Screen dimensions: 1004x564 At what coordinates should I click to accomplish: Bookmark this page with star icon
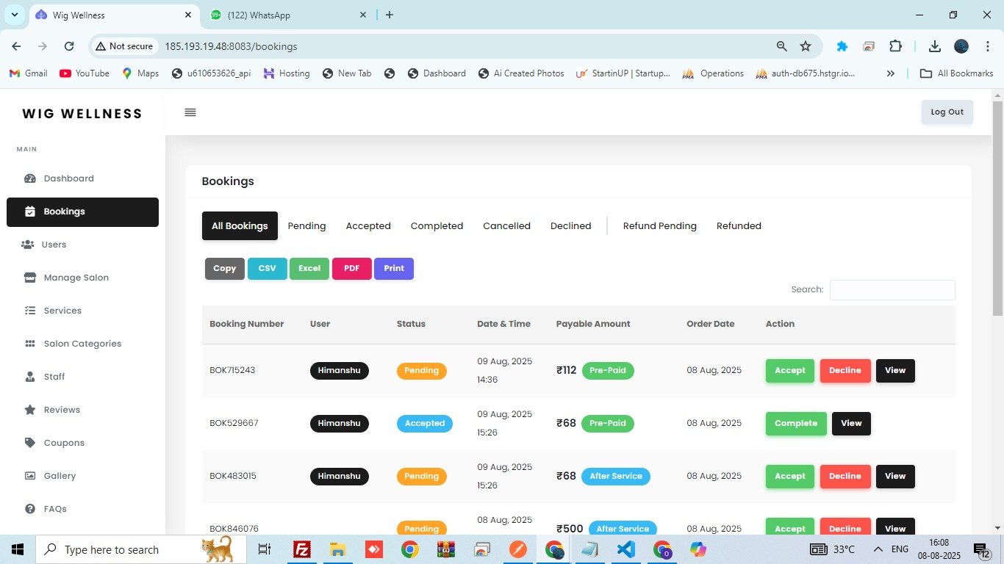pyautogui.click(x=806, y=46)
